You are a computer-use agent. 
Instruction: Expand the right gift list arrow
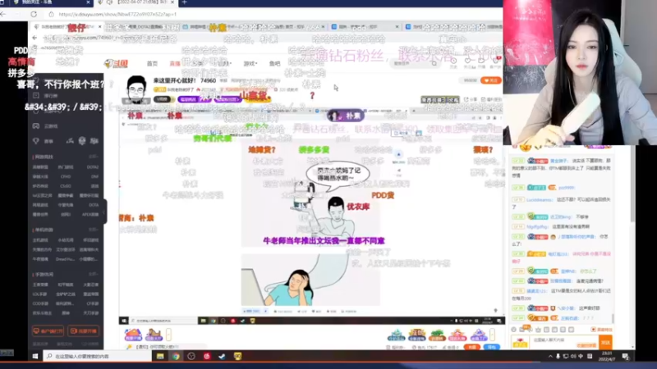(492, 335)
